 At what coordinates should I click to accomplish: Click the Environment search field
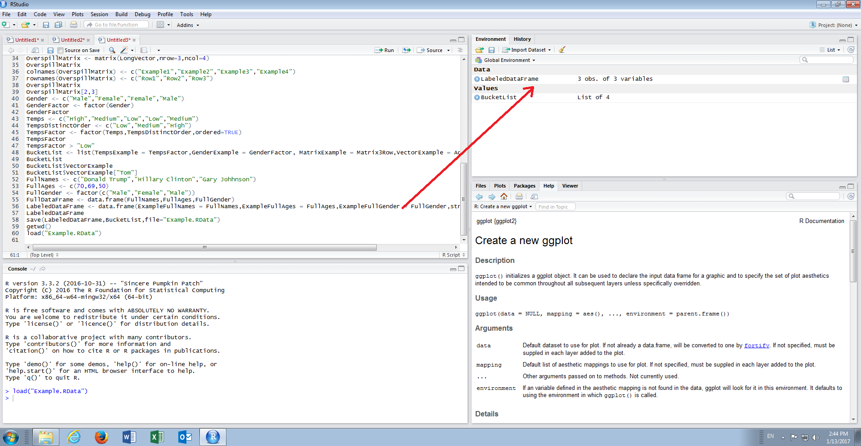(x=826, y=60)
